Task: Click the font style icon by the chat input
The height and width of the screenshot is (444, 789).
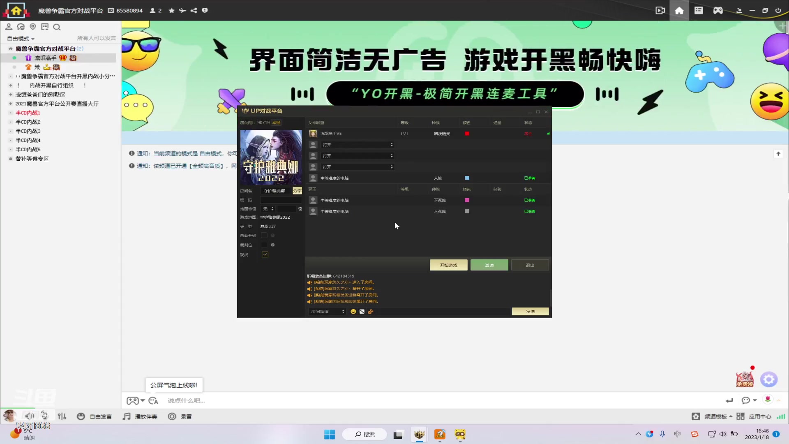Action: [x=153, y=401]
